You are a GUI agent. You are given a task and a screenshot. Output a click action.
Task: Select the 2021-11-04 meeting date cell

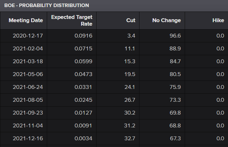pyautogui.click(x=23, y=125)
